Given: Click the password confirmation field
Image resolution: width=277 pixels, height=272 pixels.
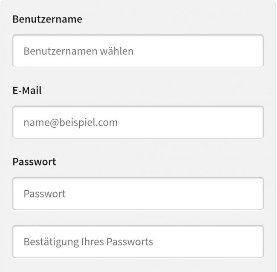Looking at the screenshot, I should tap(138, 242).
